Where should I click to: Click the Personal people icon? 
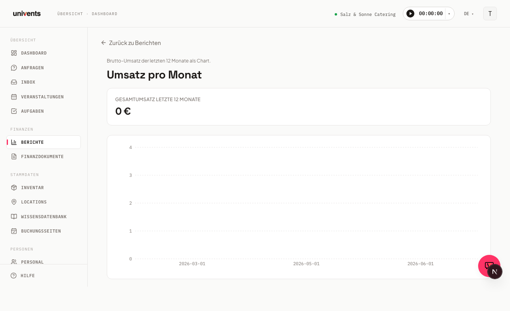click(x=14, y=262)
